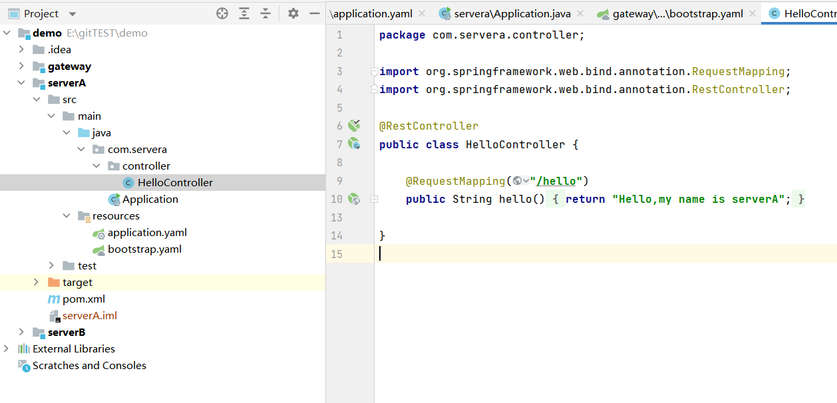Screen dimensions: 837x403
Task: Click the target folder name
Action: point(78,282)
